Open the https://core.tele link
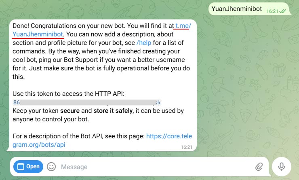 coord(169,136)
